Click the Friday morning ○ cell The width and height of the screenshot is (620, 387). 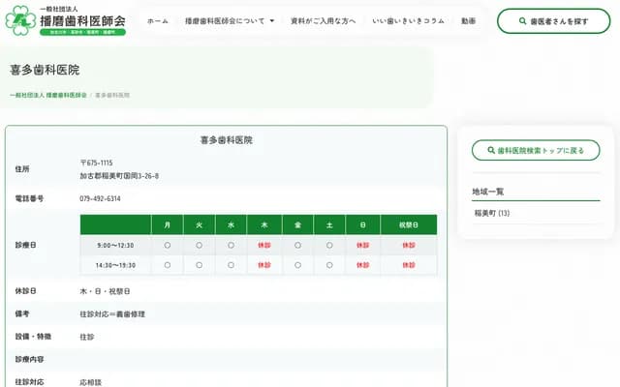[297, 245]
